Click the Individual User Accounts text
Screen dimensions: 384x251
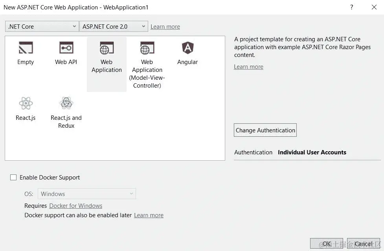(x=312, y=152)
